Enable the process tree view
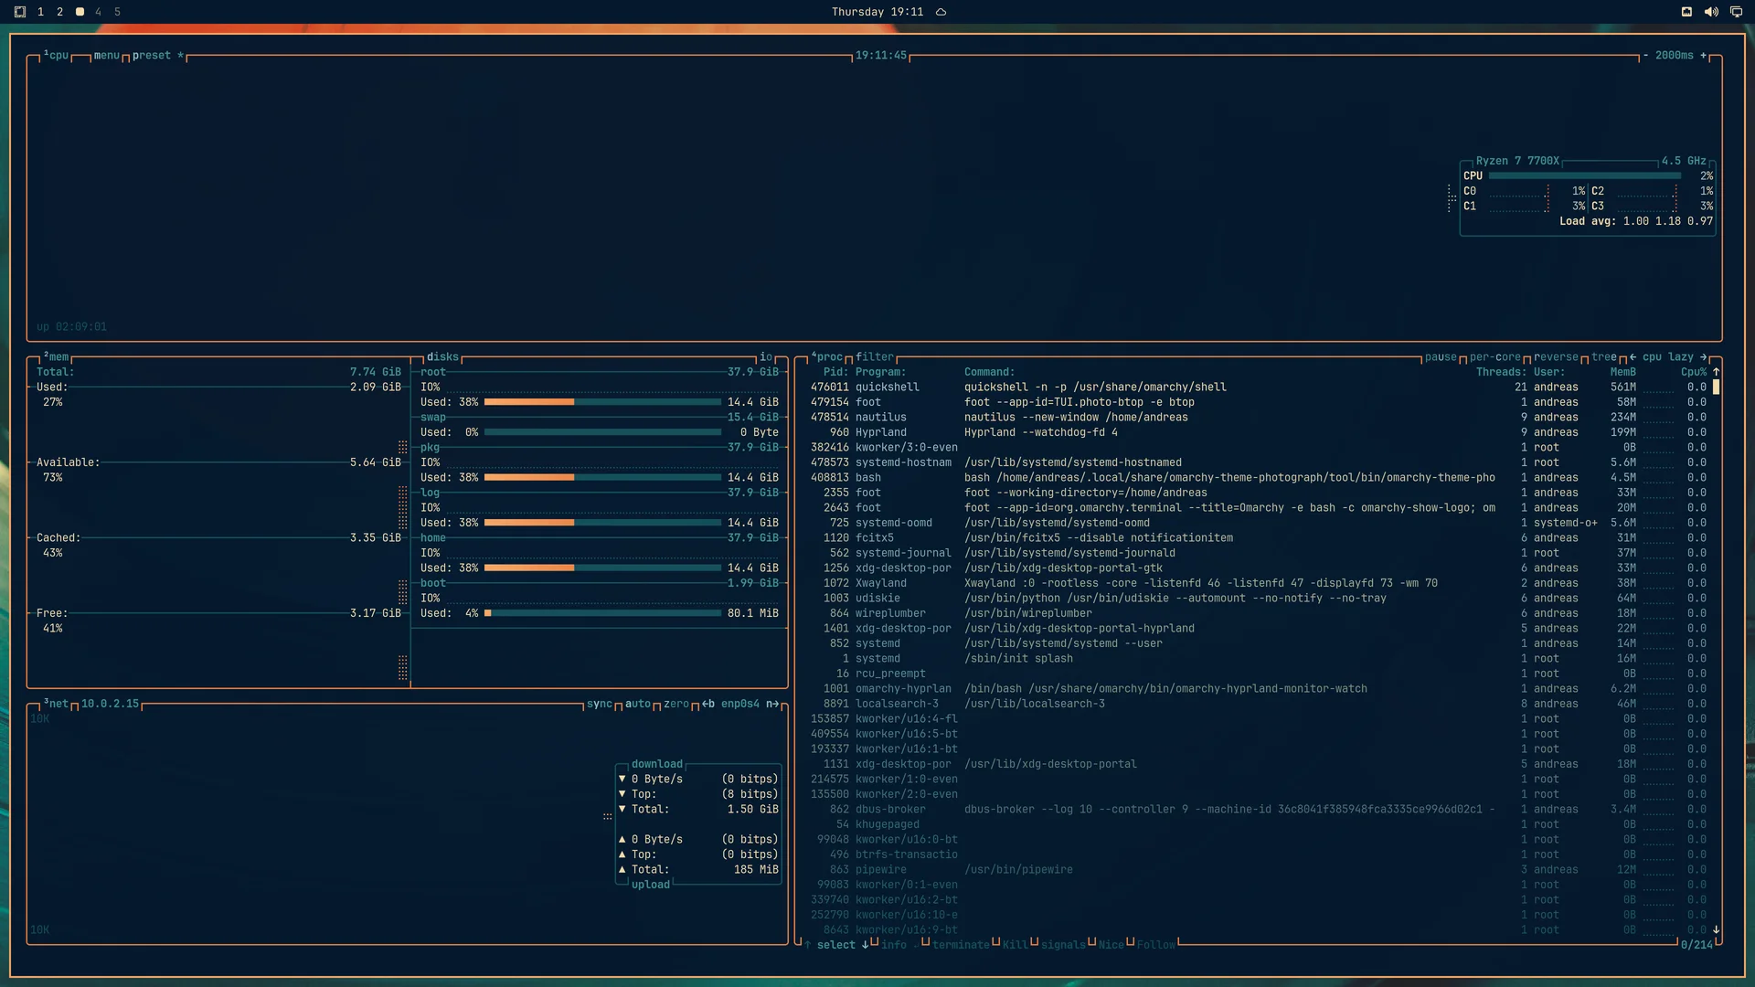 [x=1603, y=357]
